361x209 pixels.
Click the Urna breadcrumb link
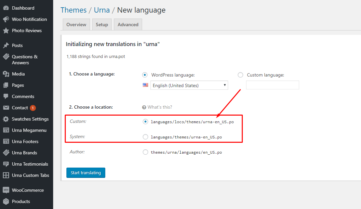[102, 10]
